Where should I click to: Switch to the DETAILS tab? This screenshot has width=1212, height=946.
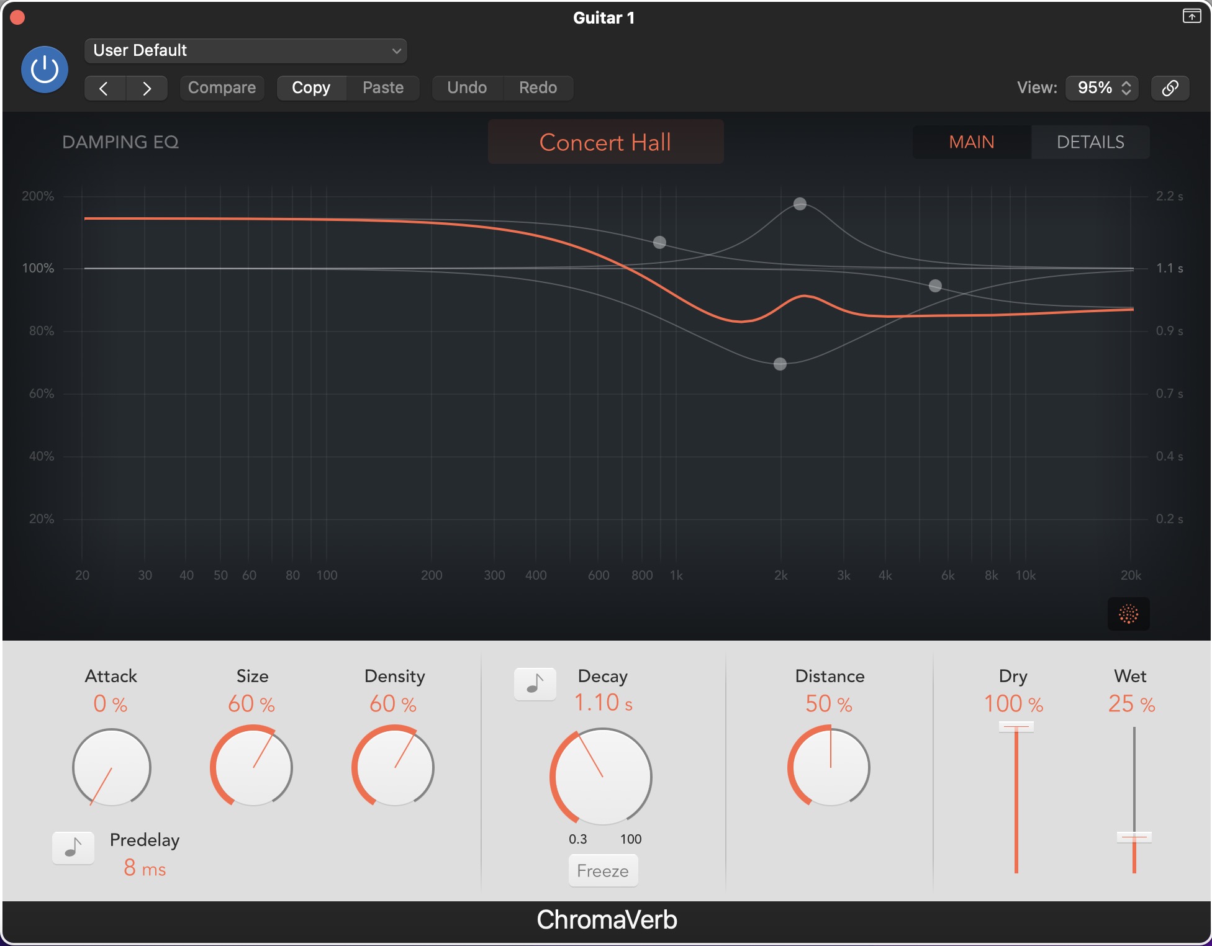[x=1090, y=142]
